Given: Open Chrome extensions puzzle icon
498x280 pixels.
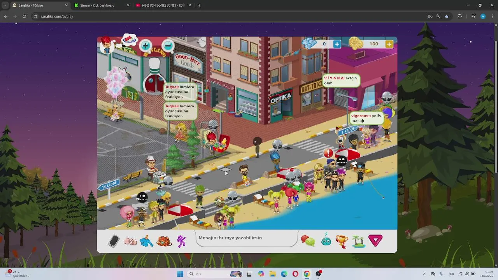Looking at the screenshot, I should point(460,16).
